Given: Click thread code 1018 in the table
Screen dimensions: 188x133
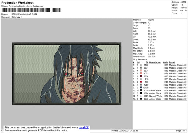Looking at the screenshot, I should coord(166,71).
